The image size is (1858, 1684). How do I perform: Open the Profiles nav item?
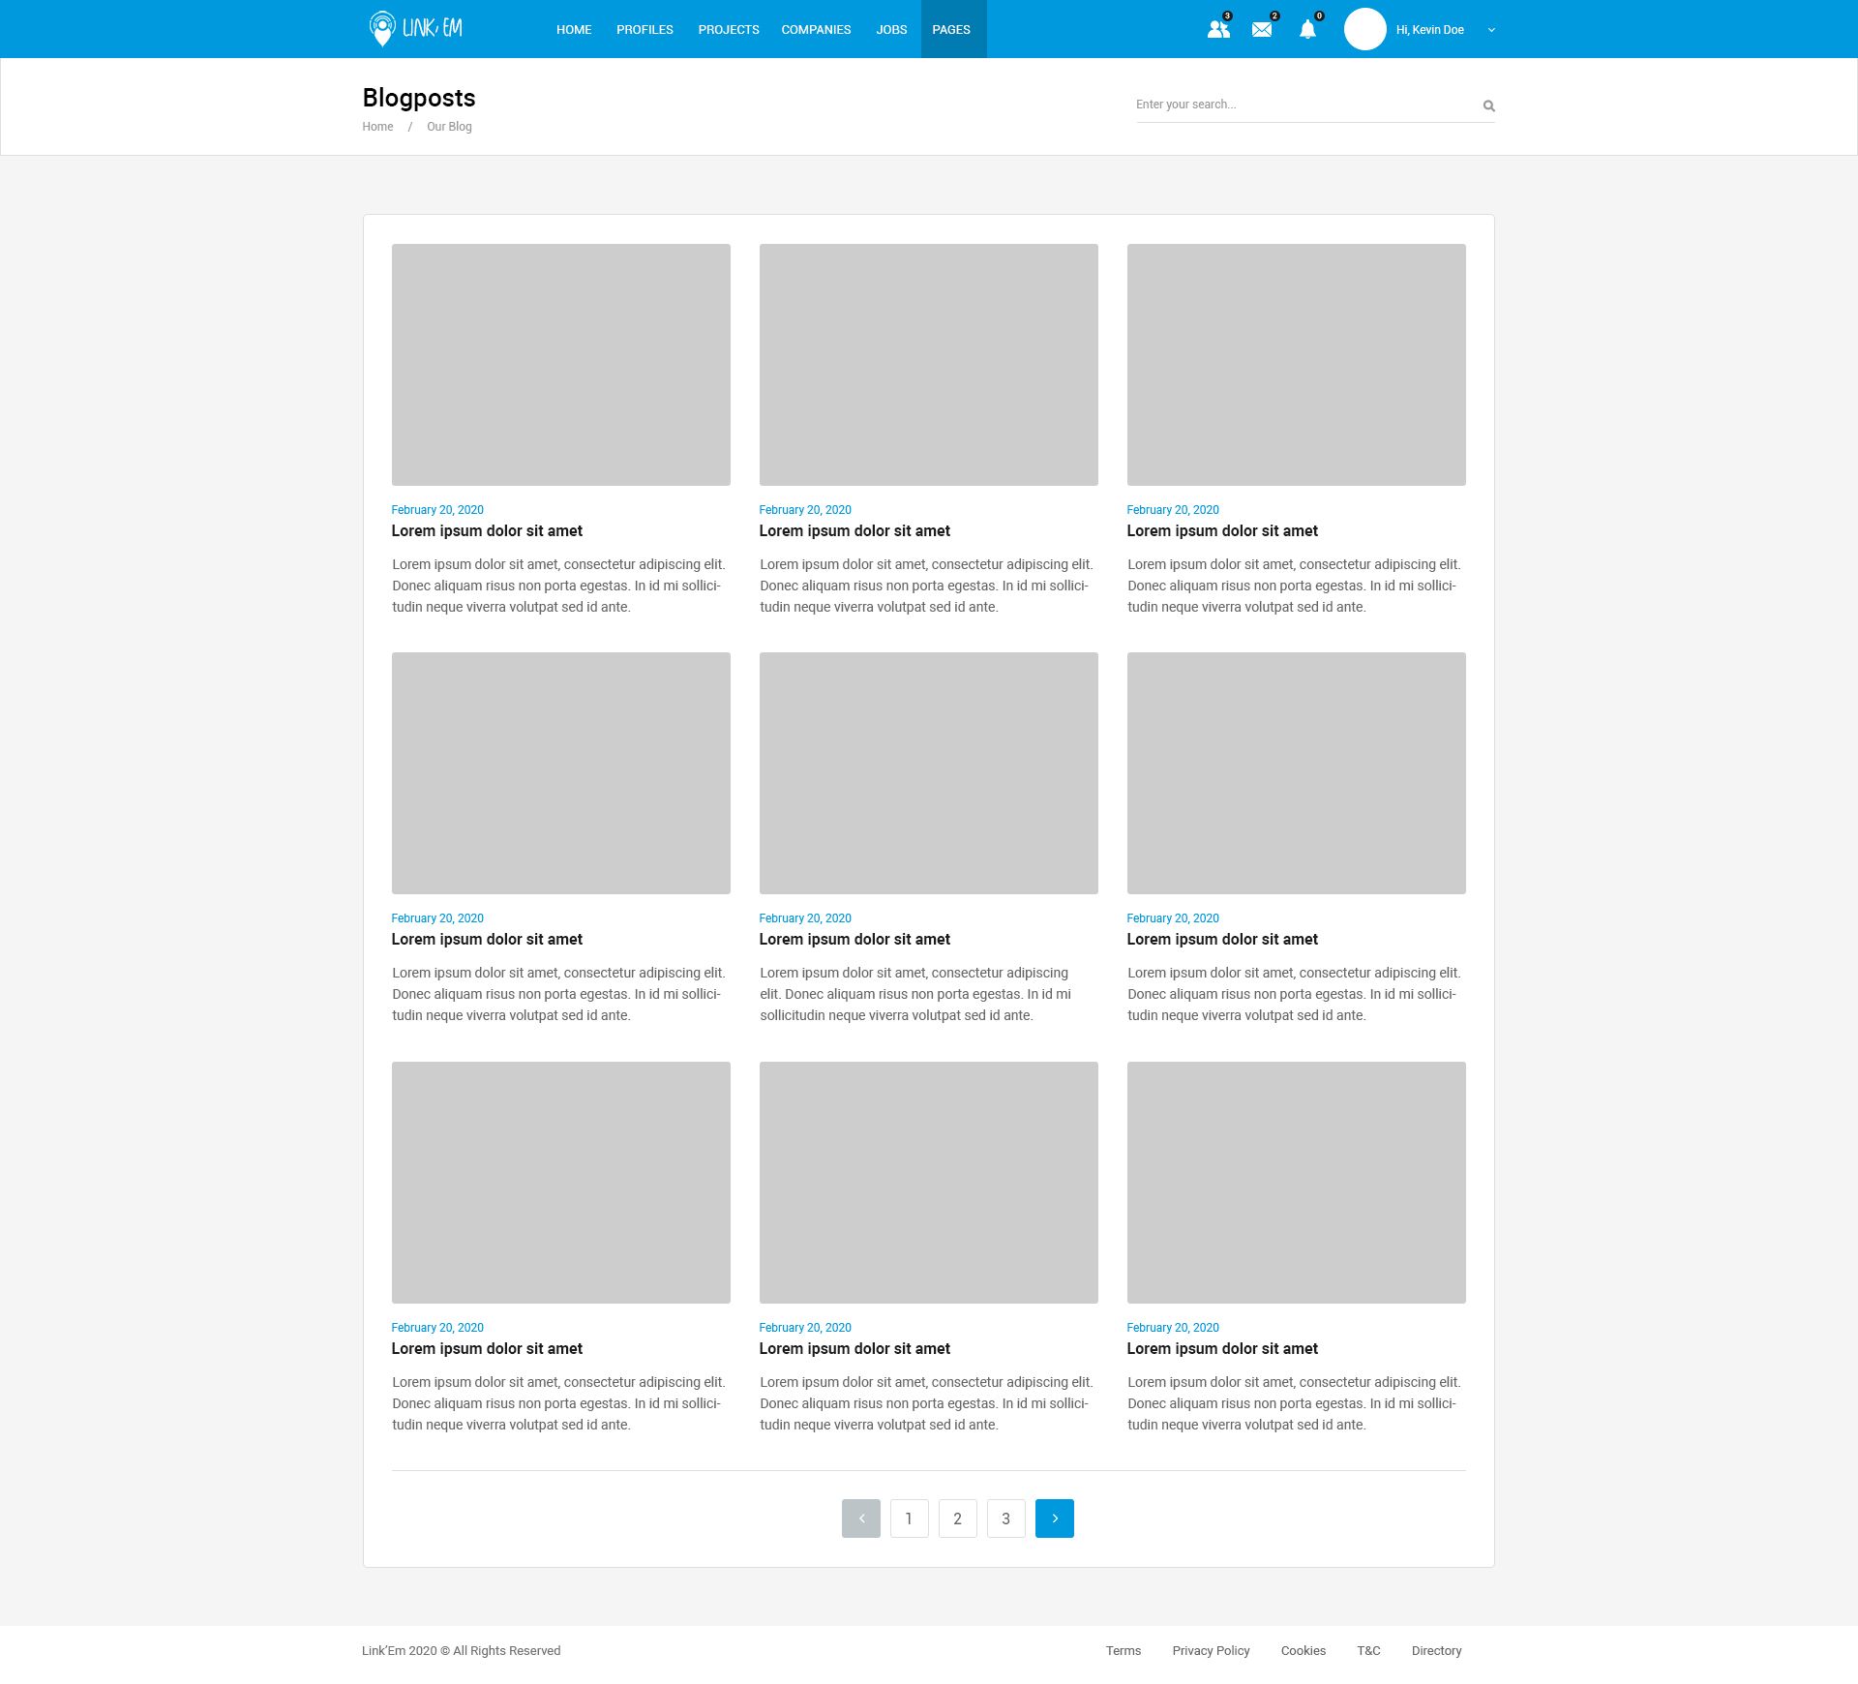644,29
